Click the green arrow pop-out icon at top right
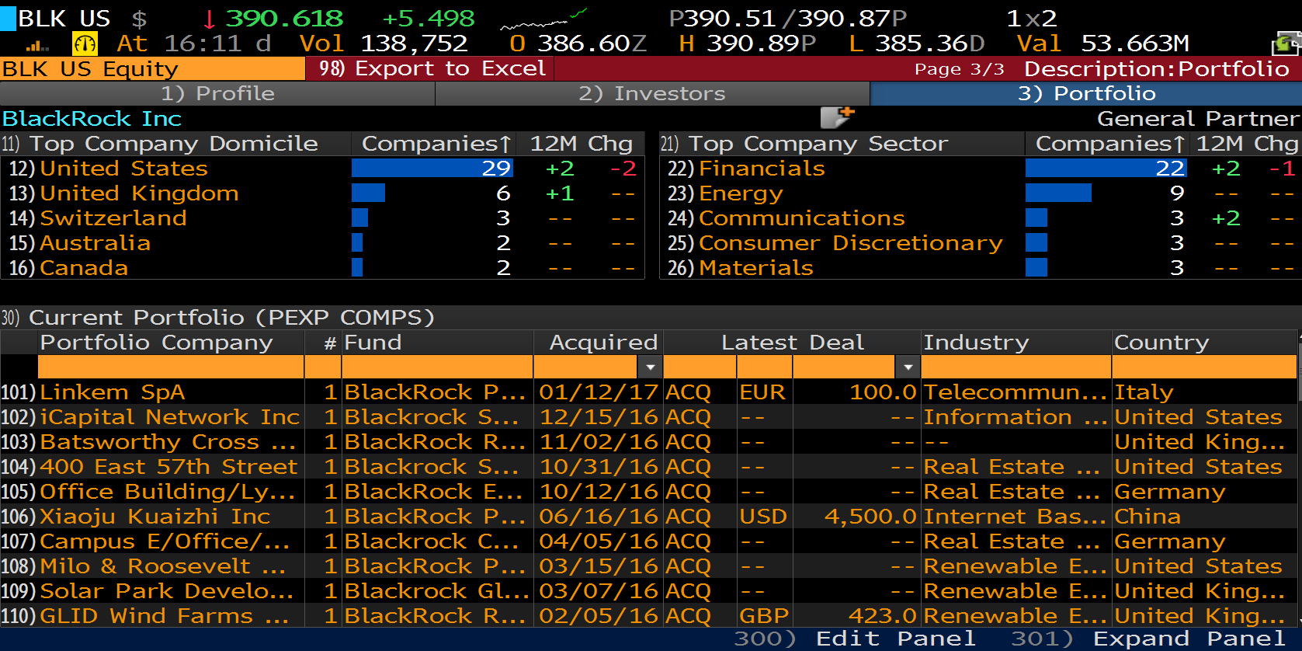1302x651 pixels. (1286, 44)
